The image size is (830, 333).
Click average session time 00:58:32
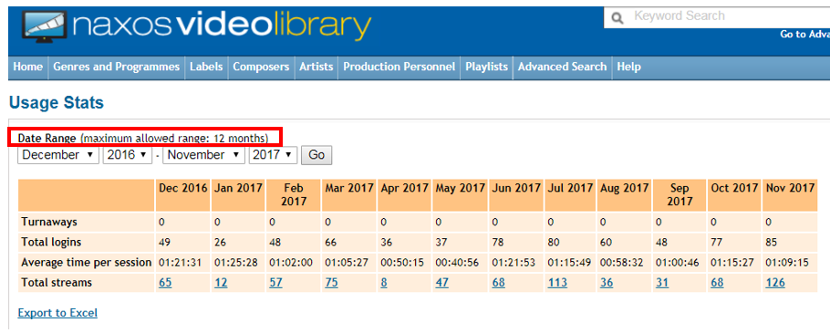pyautogui.click(x=621, y=263)
